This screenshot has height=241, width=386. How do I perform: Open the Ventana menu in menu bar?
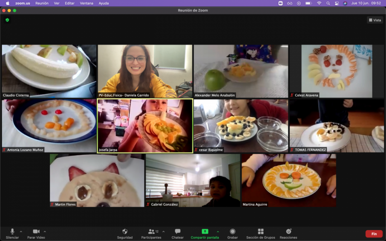(87, 3)
